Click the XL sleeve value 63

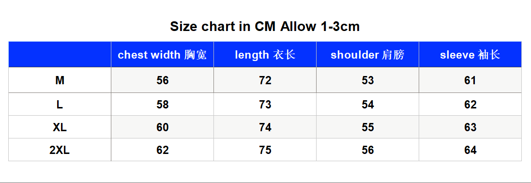(470, 127)
